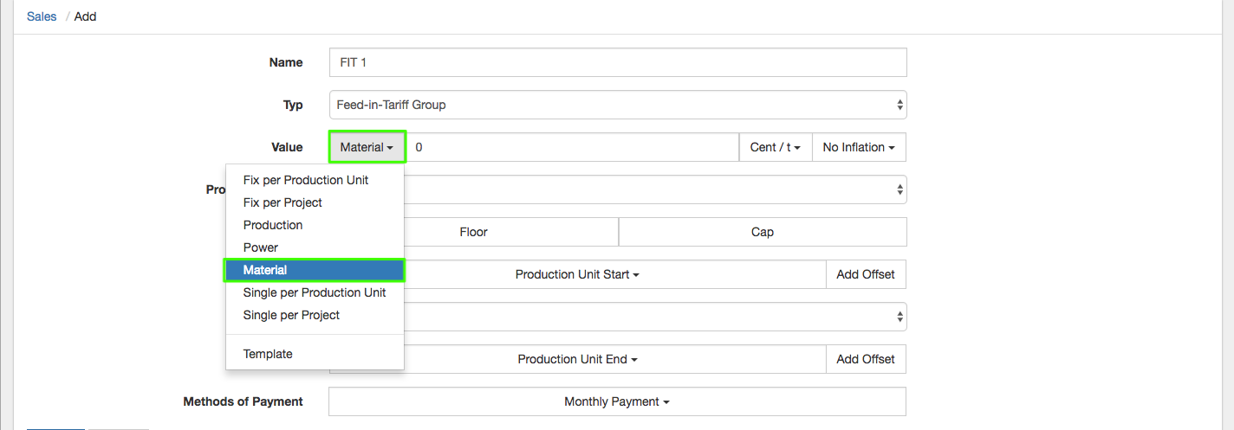This screenshot has width=1234, height=430.
Task: Choose Production from the dropdown menu
Action: tap(273, 225)
